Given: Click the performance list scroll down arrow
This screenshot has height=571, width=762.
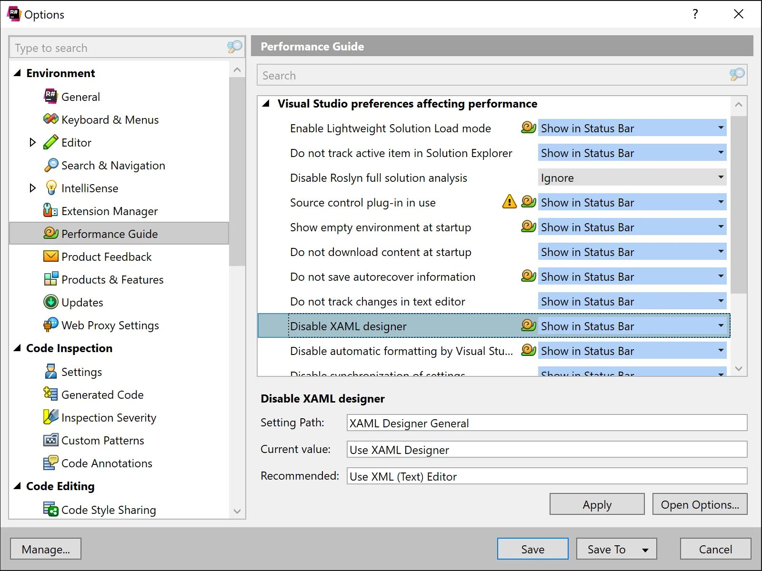Looking at the screenshot, I should [x=739, y=368].
